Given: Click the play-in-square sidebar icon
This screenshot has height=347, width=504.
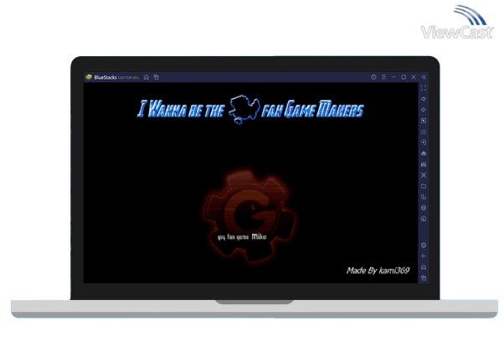Looking at the screenshot, I should click(x=424, y=121).
